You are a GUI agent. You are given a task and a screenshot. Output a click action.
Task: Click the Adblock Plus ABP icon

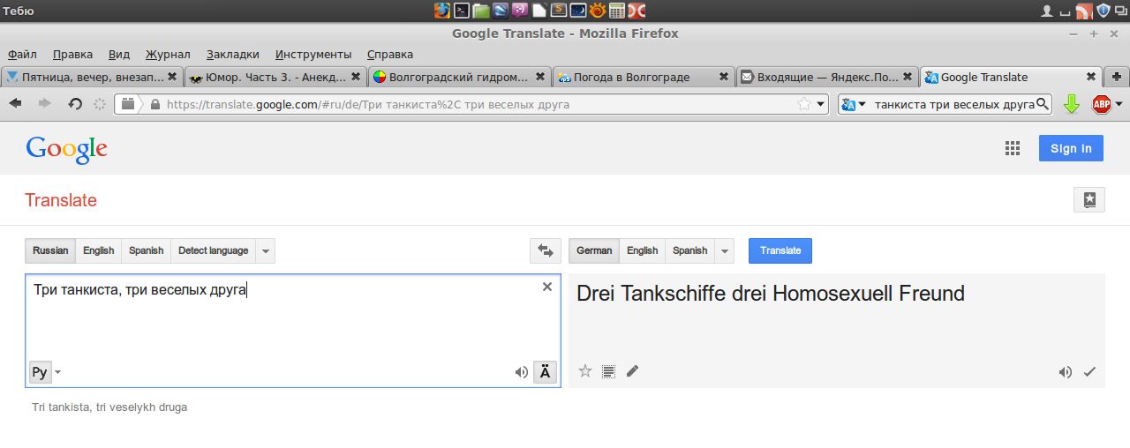[1102, 104]
